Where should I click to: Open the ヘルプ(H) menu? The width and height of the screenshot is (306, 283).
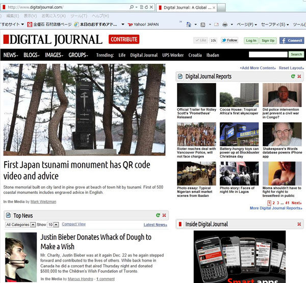[100, 16]
